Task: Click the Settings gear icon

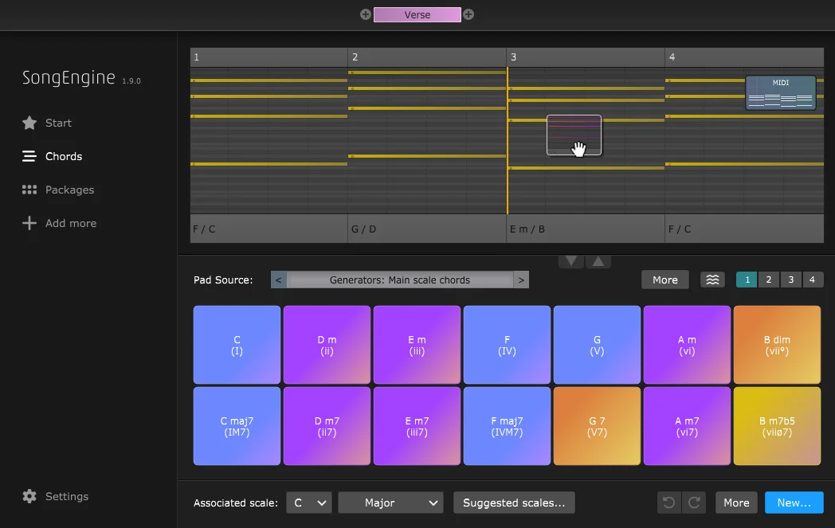Action: tap(29, 497)
